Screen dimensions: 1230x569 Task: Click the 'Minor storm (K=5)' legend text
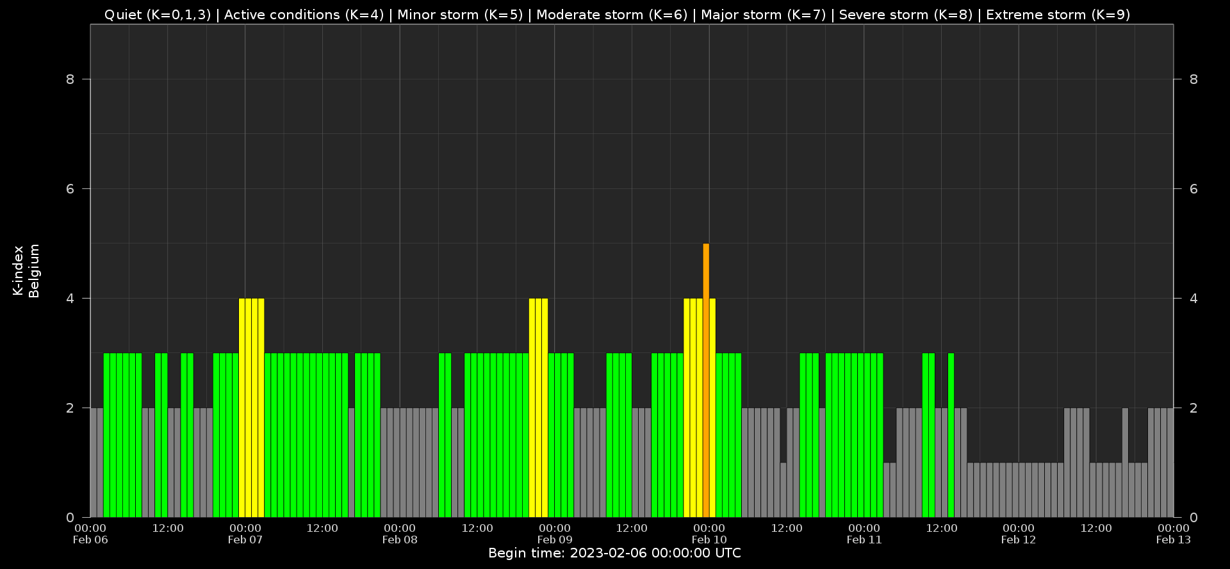(460, 15)
